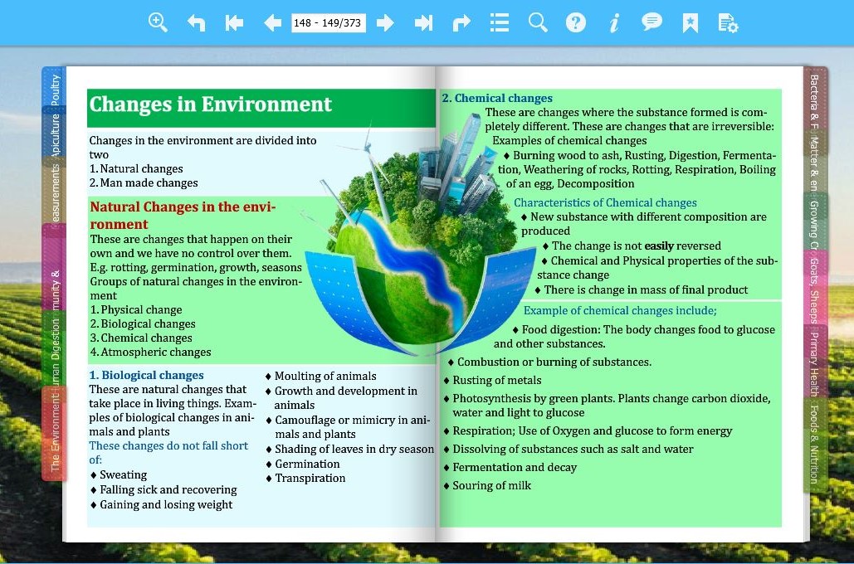Jump to the first page
This screenshot has width=854, height=564.
tap(235, 22)
